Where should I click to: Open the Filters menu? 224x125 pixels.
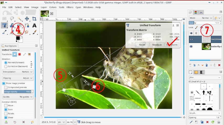point(70,7)
